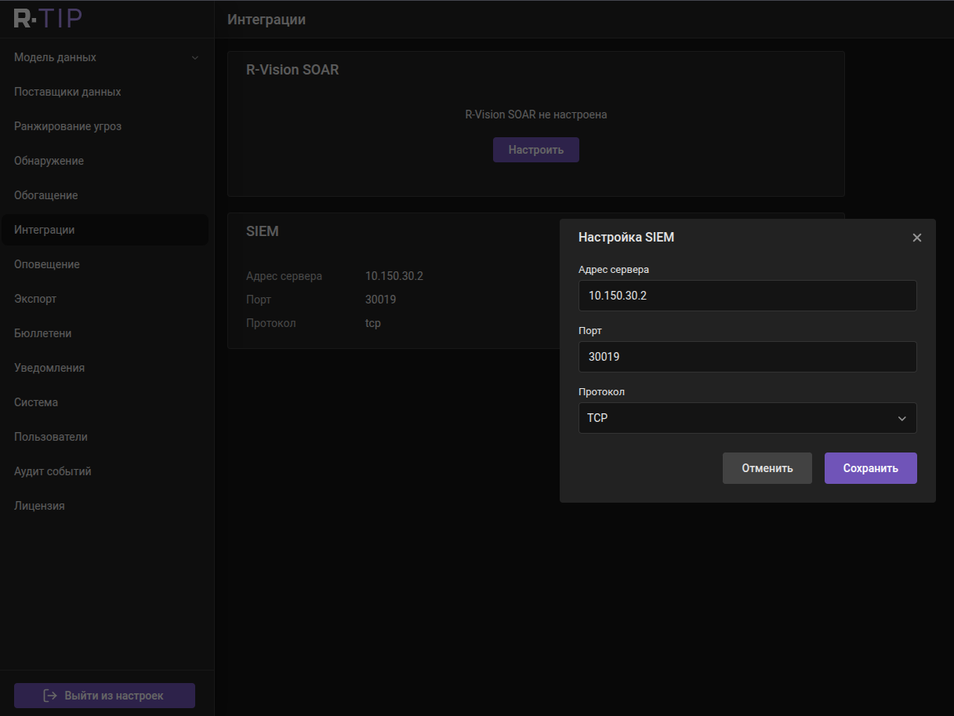Cancel SIEM changes with "Отменить"

click(767, 467)
